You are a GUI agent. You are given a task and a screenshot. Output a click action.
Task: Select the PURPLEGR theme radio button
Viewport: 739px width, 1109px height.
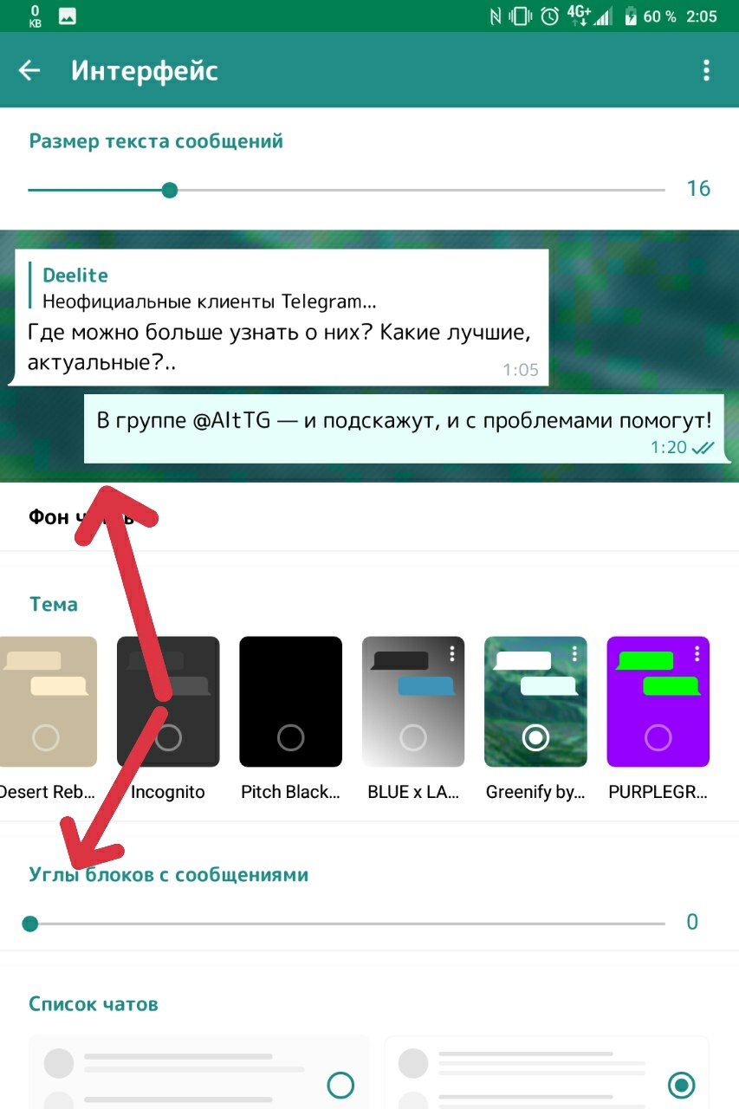click(x=658, y=737)
